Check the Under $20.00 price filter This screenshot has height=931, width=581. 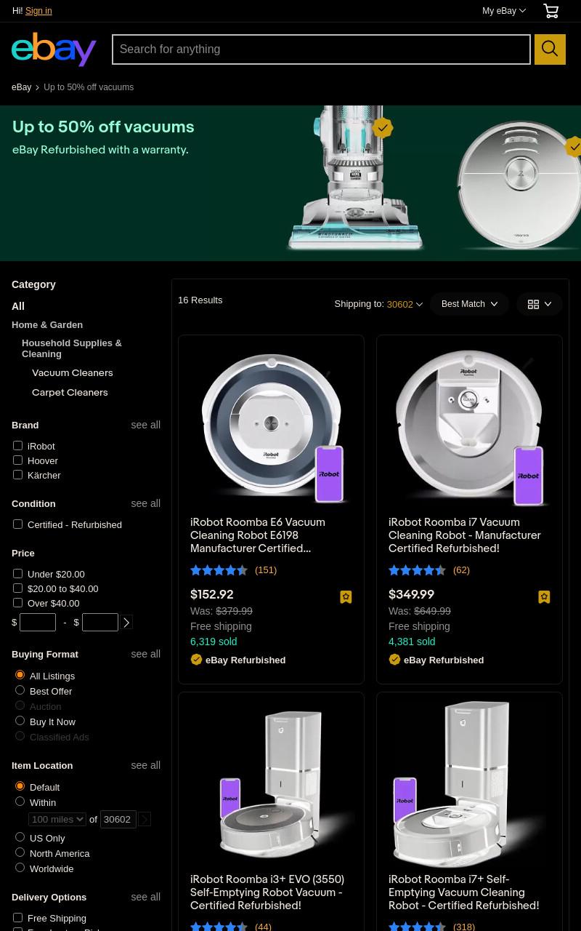18,574
